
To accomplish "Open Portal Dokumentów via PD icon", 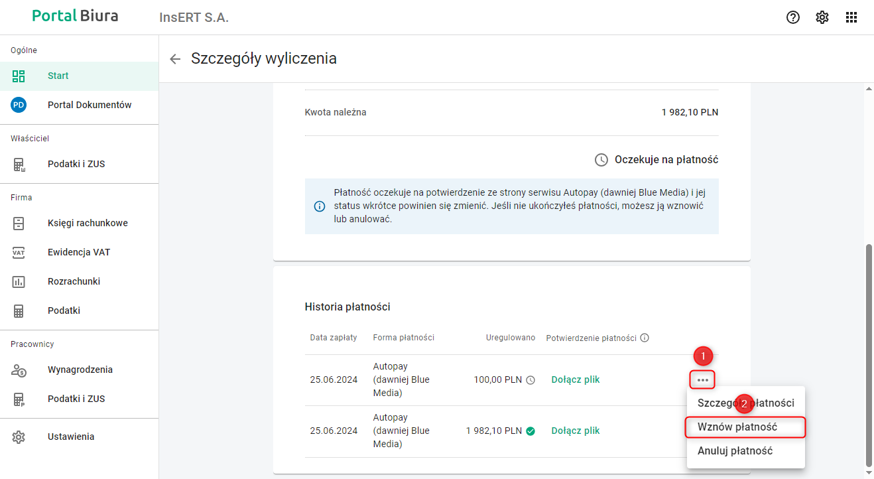I will (19, 105).
